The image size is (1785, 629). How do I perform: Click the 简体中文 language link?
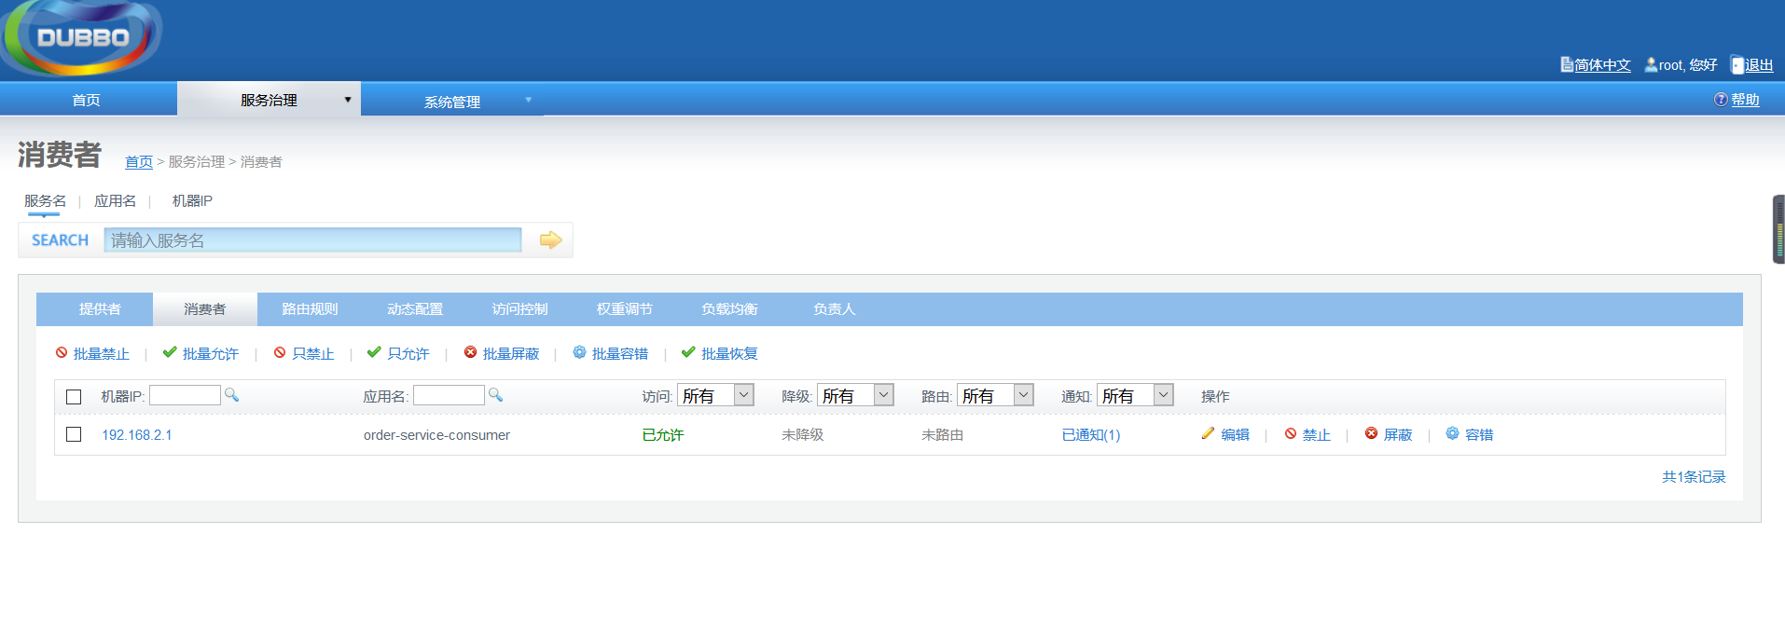[1602, 65]
